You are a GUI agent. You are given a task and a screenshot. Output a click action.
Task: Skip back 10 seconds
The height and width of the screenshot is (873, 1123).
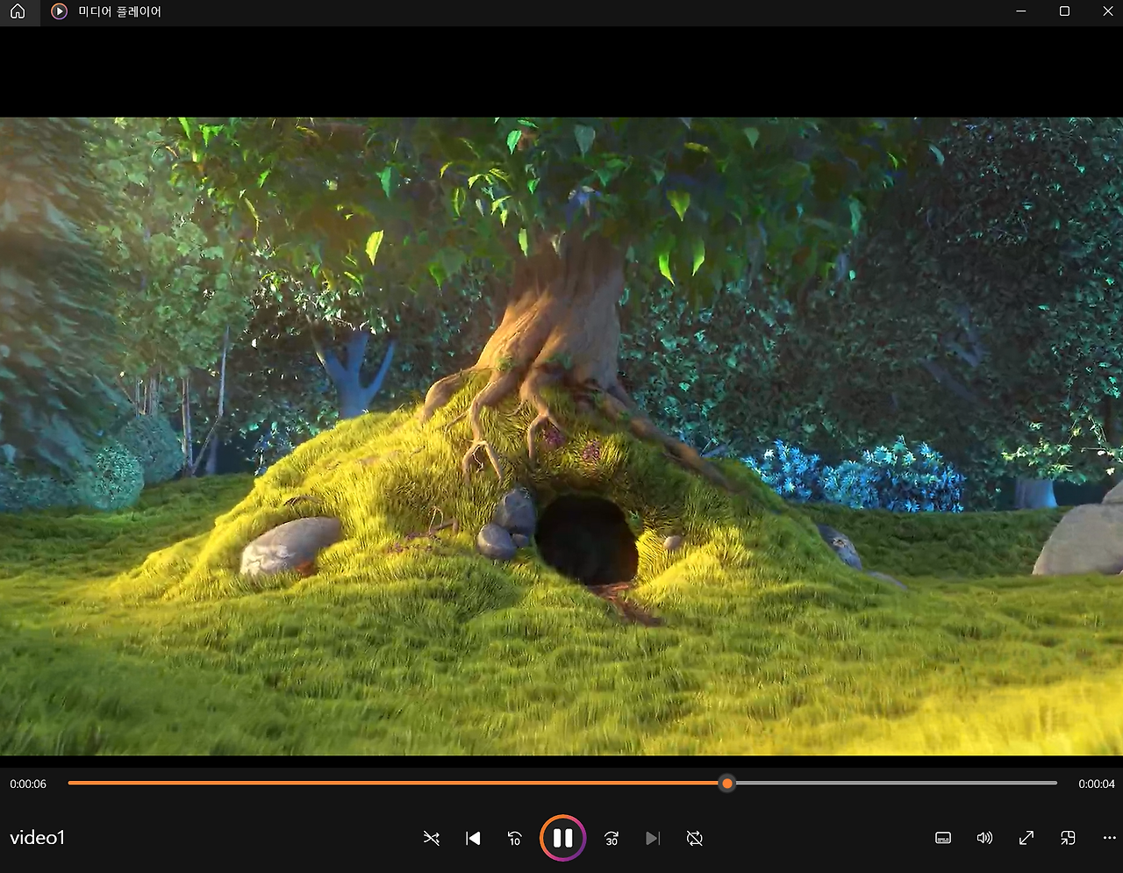515,839
